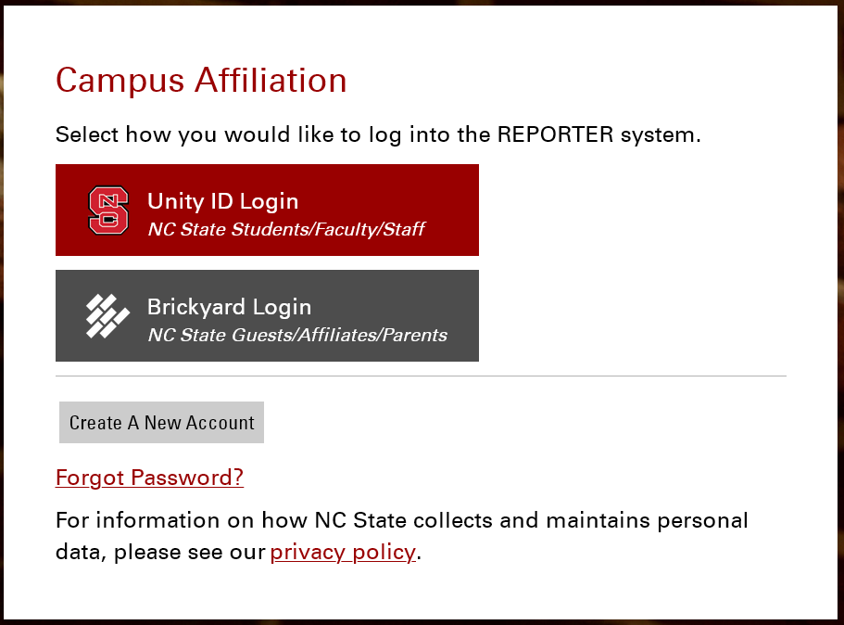
Task: Select the 'NC State Guests/Affiliates/Parents' subtitle
Action: click(296, 335)
